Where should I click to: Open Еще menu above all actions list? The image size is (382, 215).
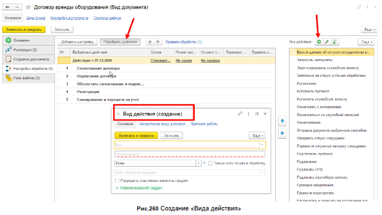pos(366,42)
